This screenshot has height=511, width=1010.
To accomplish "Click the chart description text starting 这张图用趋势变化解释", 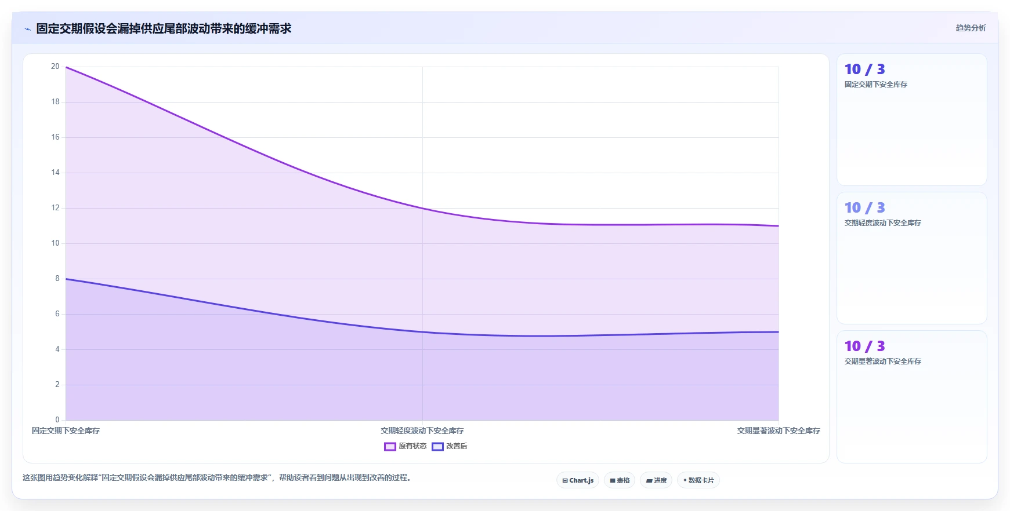I will point(218,477).
